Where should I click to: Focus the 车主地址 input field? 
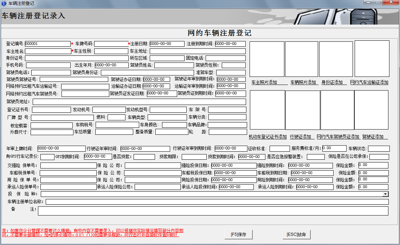click(198, 51)
